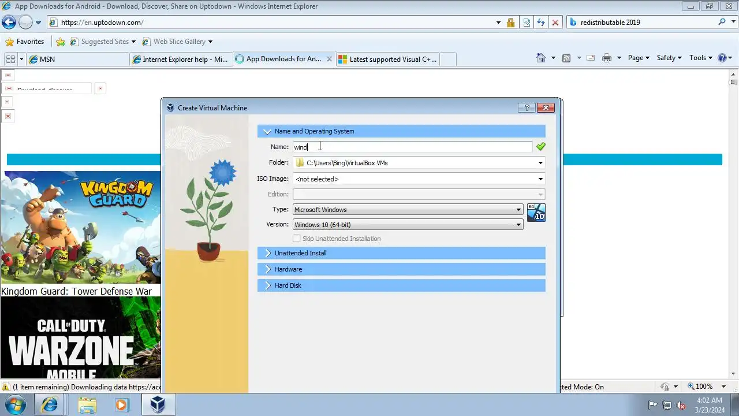Open the Favorites button
This screenshot has width=739, height=416.
[25, 42]
